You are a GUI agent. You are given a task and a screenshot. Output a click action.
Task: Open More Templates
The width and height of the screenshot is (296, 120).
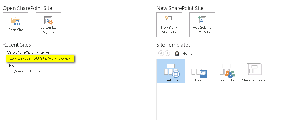tap(254, 71)
